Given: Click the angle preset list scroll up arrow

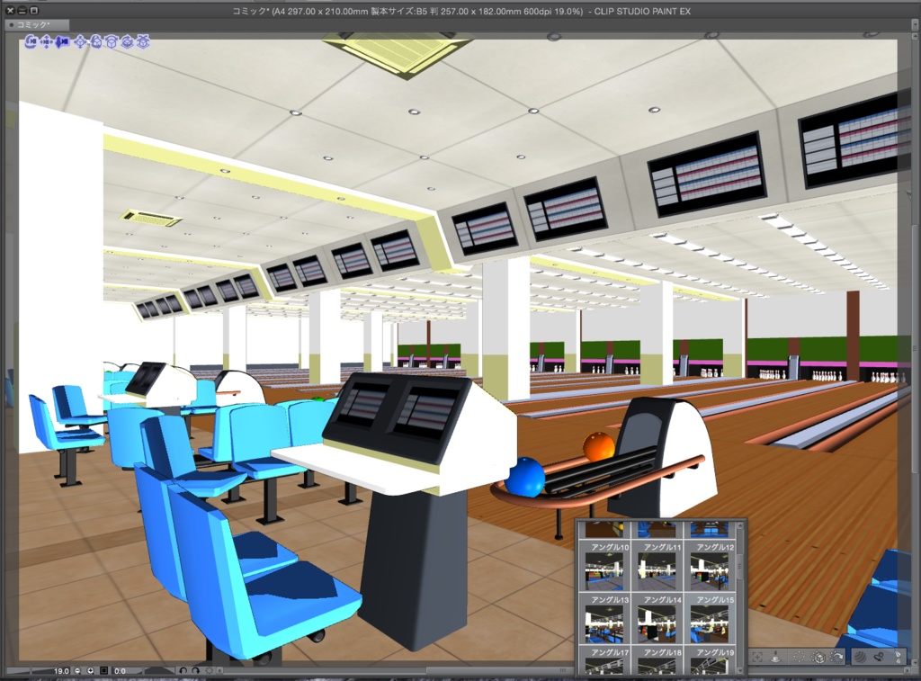Looking at the screenshot, I should 740,525.
